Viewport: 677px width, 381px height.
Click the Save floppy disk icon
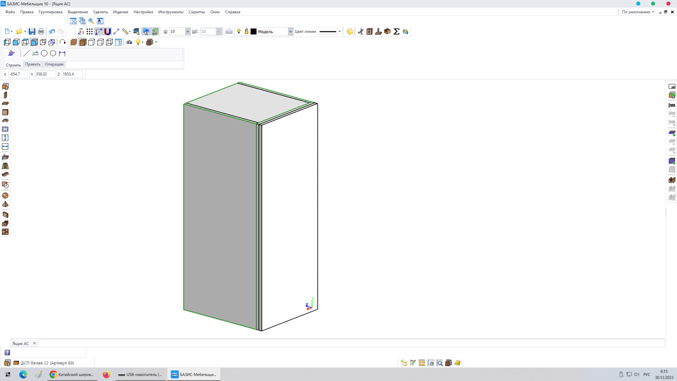[32, 31]
